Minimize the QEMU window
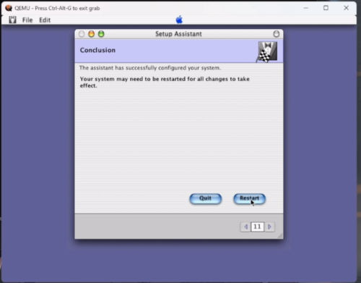The width and height of the screenshot is (361, 283). (306, 8)
